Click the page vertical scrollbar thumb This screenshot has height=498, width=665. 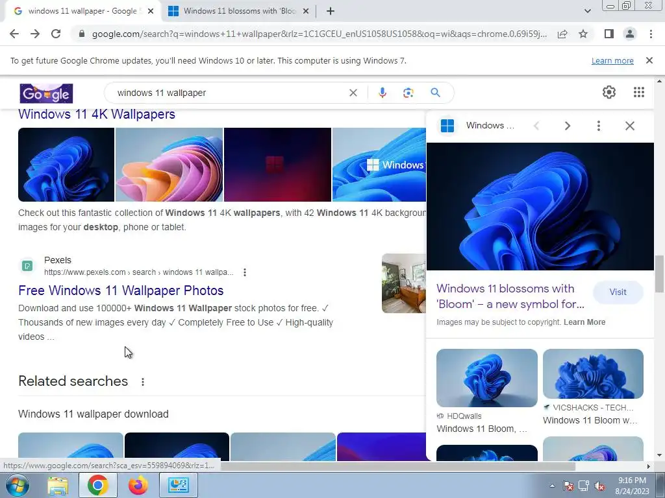pos(659,274)
